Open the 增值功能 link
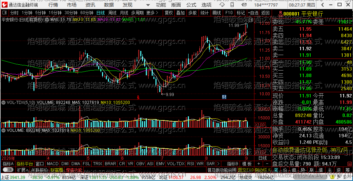353x181 pixels. pos(74,170)
